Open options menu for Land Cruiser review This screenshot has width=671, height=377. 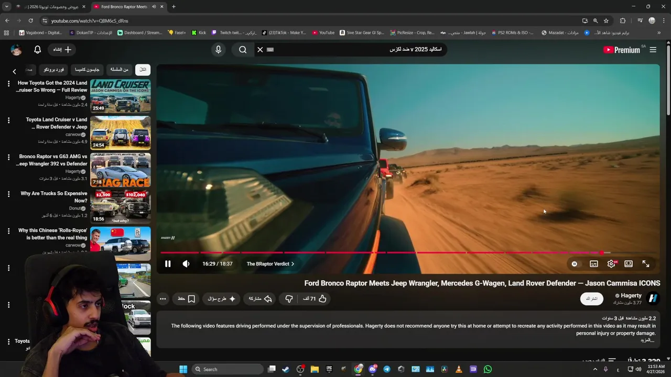(x=8, y=84)
